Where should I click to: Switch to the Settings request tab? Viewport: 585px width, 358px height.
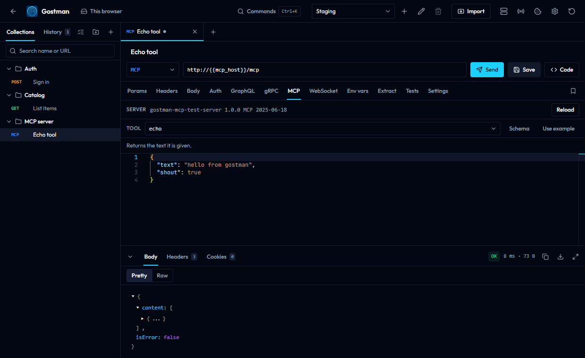coord(438,91)
